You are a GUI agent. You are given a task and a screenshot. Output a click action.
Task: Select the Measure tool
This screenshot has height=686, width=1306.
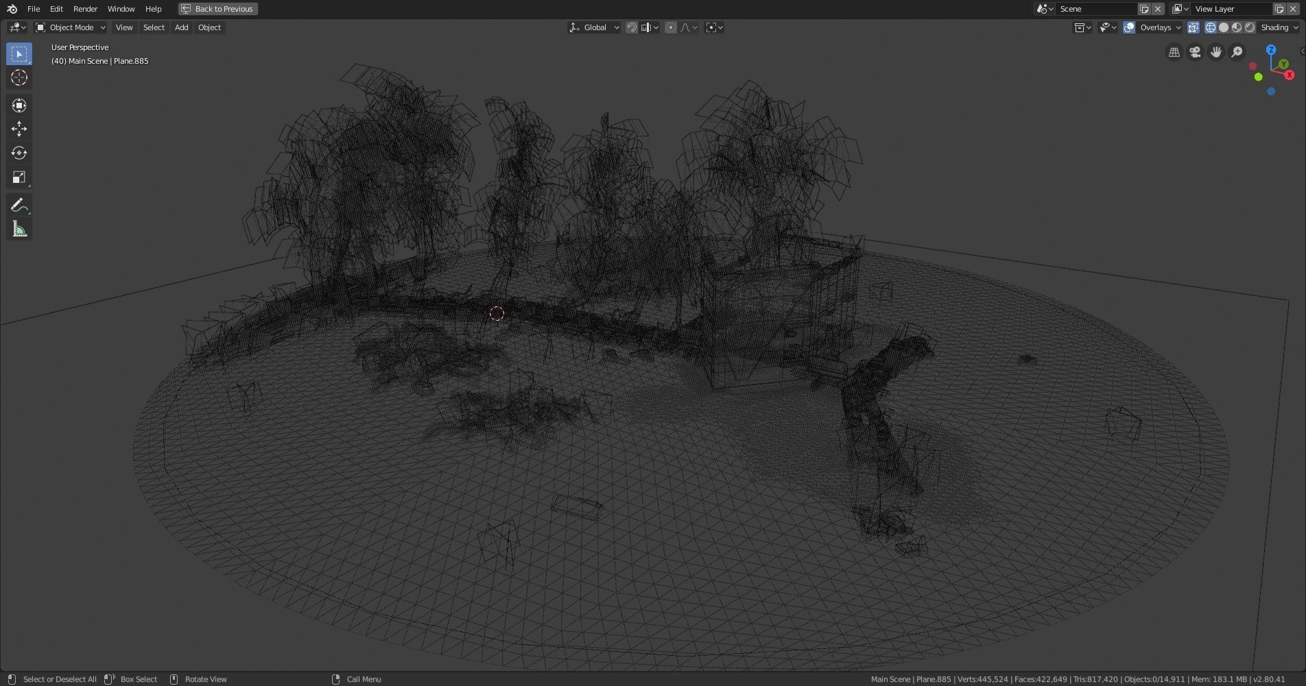pos(19,229)
